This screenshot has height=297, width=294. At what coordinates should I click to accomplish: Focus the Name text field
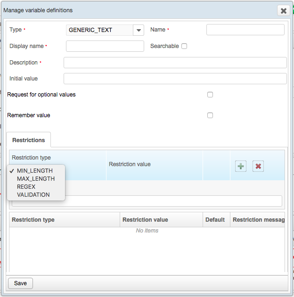point(245,30)
